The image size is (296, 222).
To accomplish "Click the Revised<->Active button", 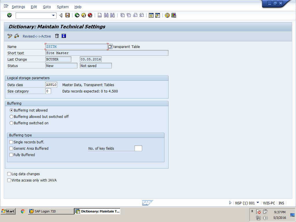I will (x=37, y=36).
